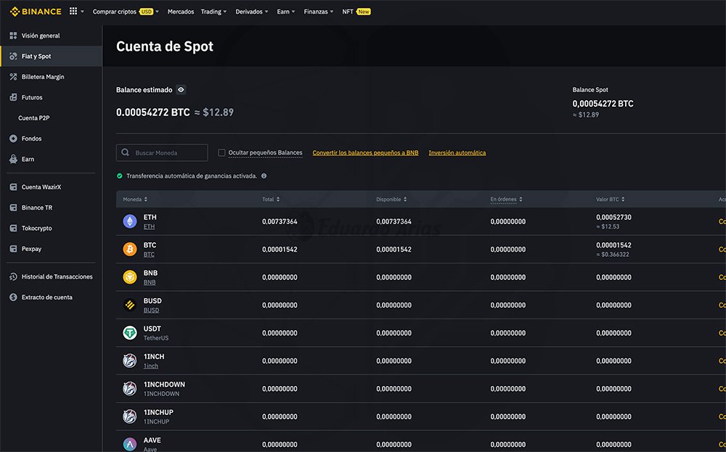The image size is (726, 452).
Task: Click BTC total 0,00001542 value
Action: (x=280, y=250)
